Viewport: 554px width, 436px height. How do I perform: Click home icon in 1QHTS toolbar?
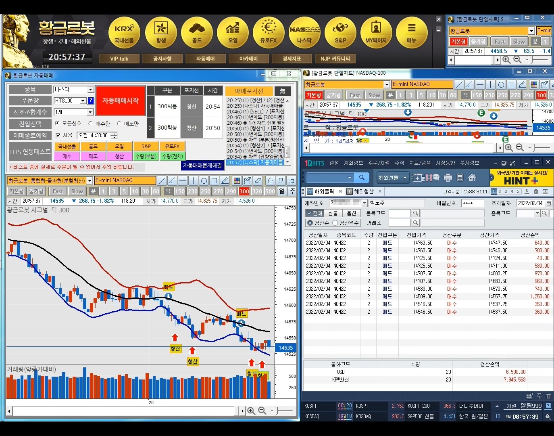click(472, 178)
